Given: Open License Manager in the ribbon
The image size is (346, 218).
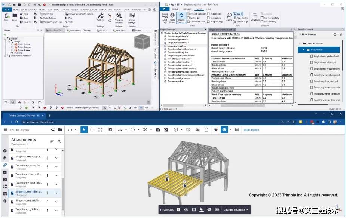Looking at the screenshot, I should 132,18.
